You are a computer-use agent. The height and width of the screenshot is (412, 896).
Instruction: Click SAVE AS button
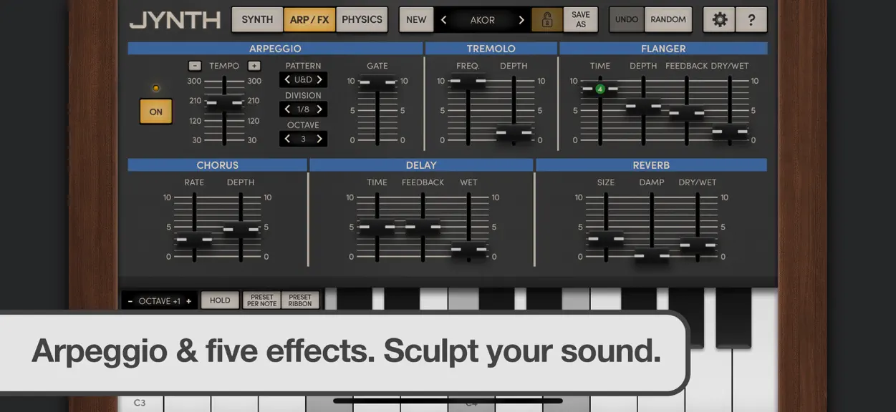point(581,20)
